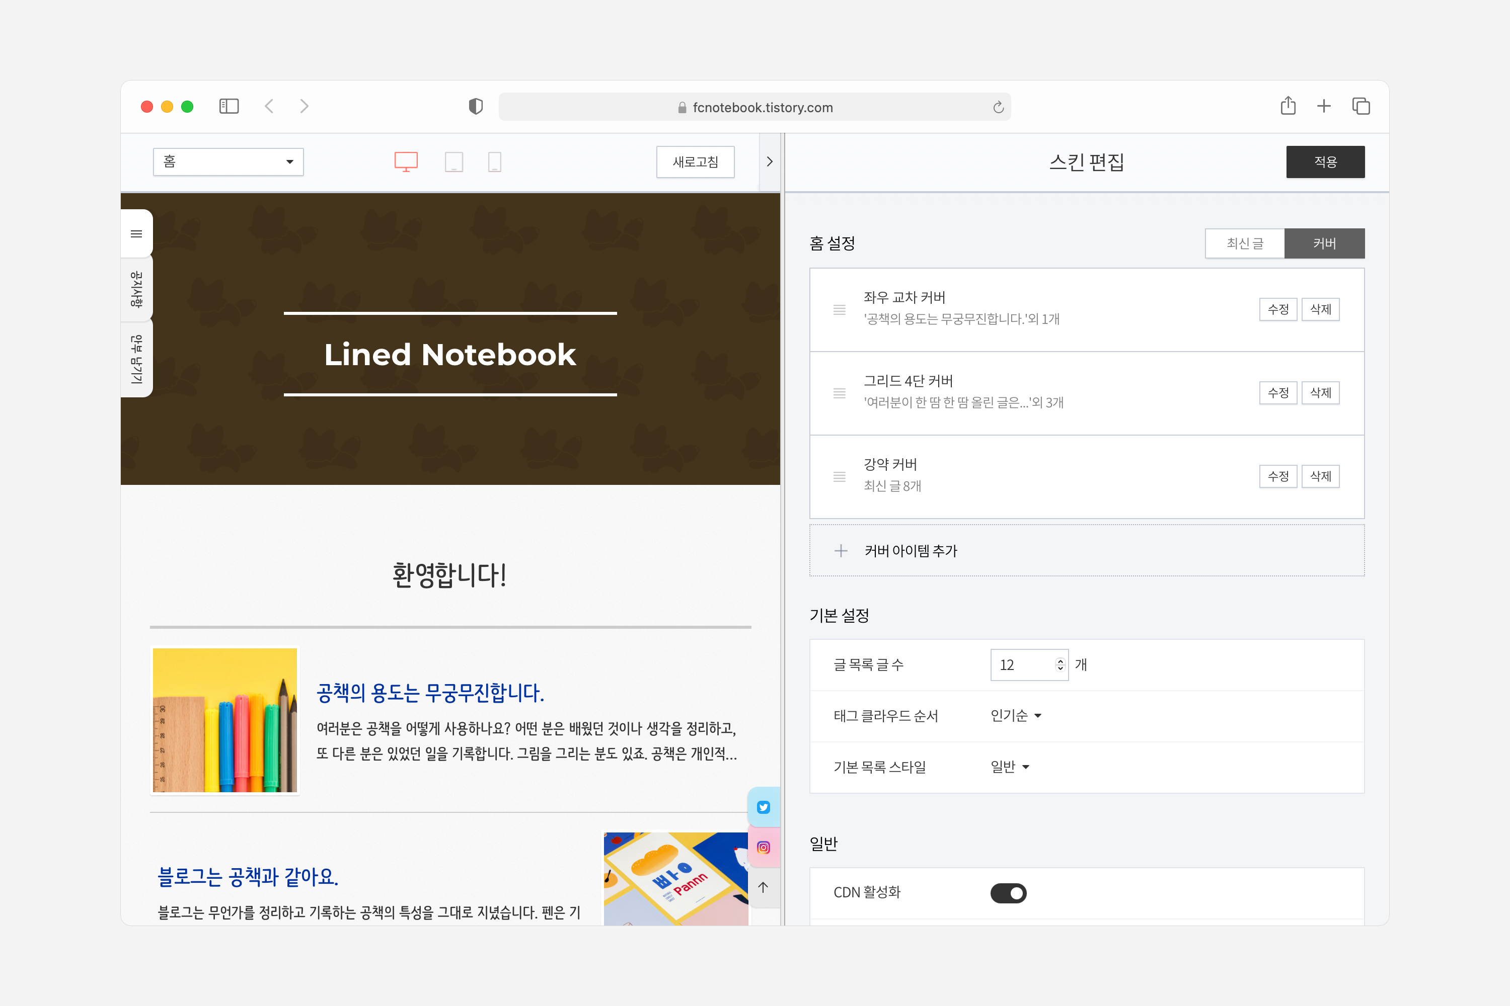Collapse the preview panel with the chevron
The height and width of the screenshot is (1006, 1510).
click(770, 161)
